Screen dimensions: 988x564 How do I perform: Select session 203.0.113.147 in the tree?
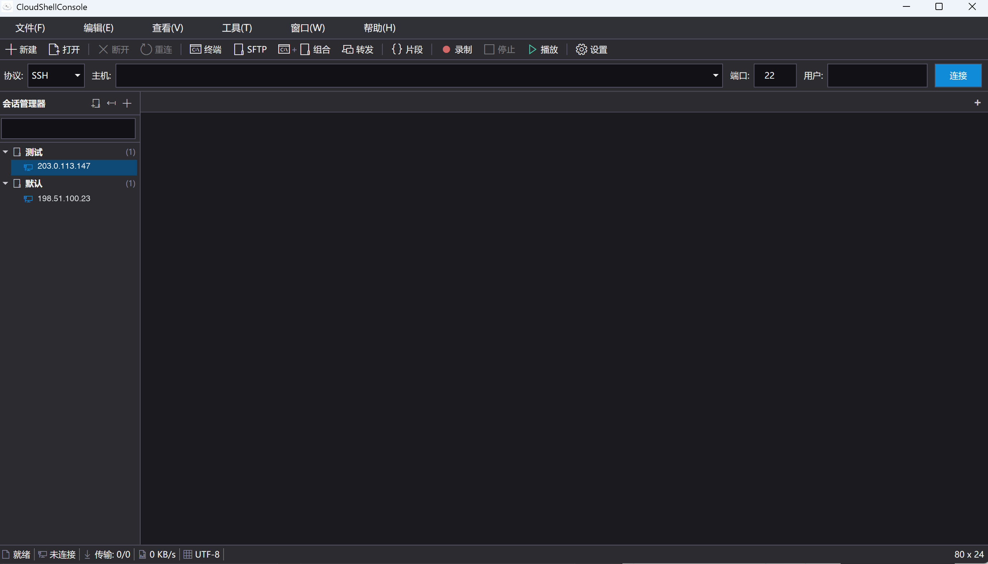[74, 167]
